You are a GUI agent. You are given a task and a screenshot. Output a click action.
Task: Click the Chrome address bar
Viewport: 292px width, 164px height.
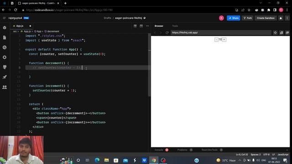[x=127, y=10]
